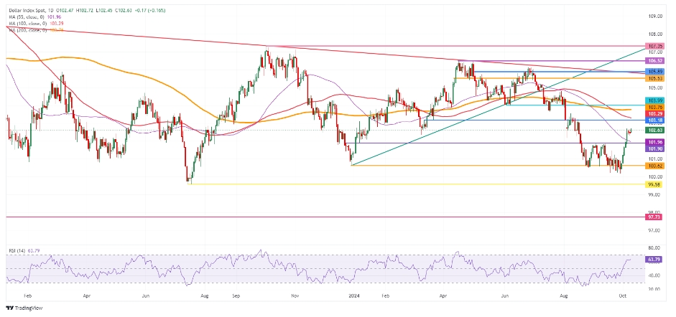Select the MA (55, close, 0) indicator legend
This screenshot has height=317, width=676.
[27, 16]
